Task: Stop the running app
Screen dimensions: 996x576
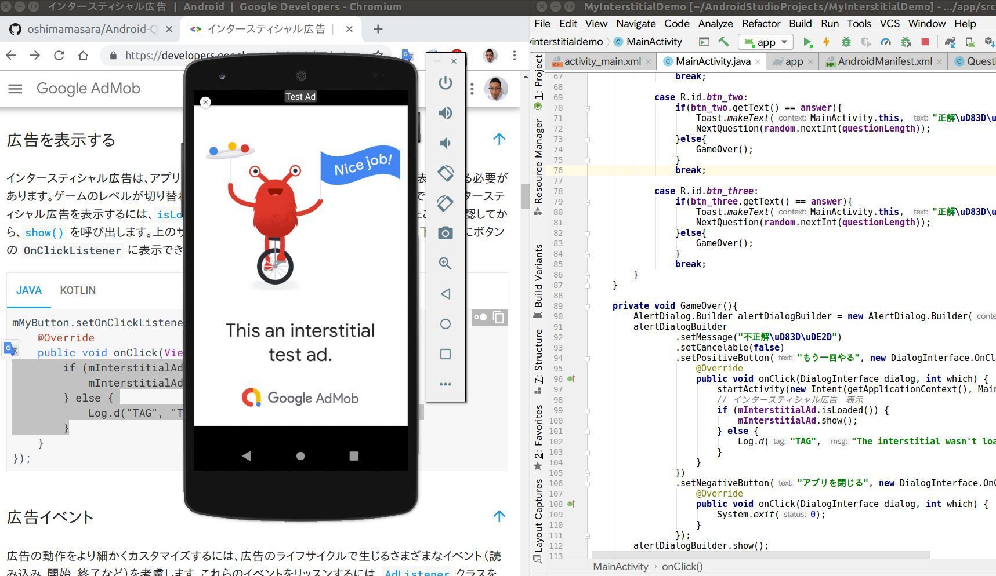Action: pos(925,42)
